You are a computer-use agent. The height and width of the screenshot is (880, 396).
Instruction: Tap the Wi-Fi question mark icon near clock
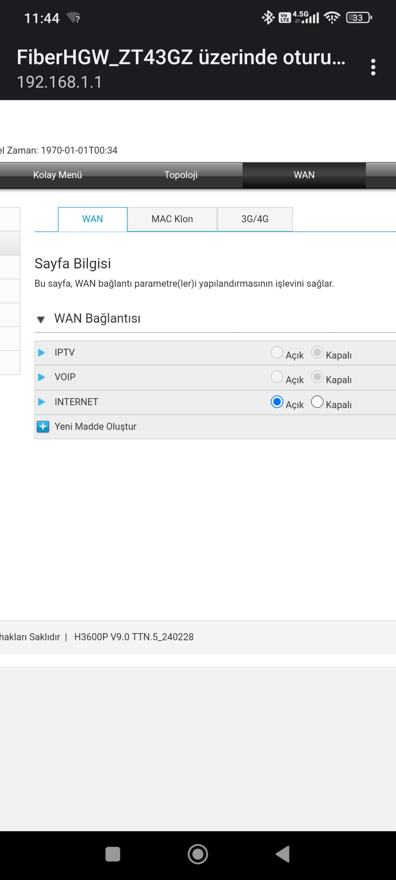(x=74, y=18)
